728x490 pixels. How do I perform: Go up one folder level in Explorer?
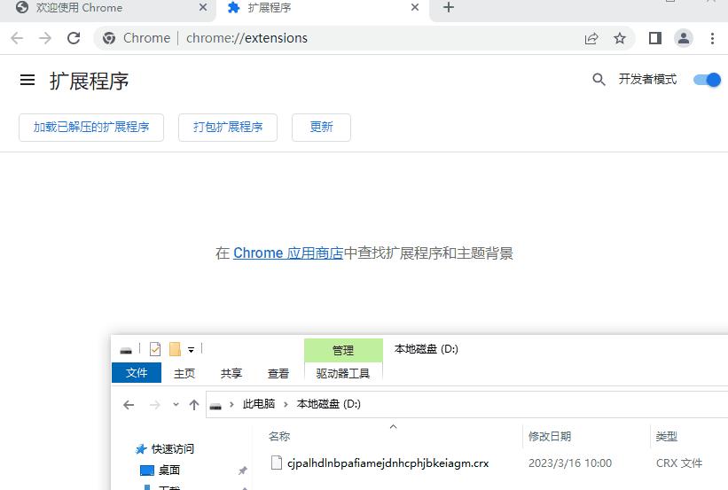pyautogui.click(x=194, y=405)
